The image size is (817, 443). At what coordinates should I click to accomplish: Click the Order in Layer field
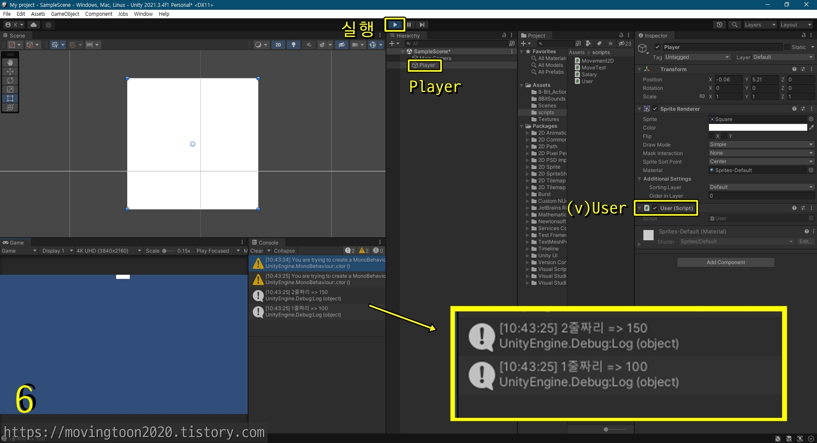[761, 196]
